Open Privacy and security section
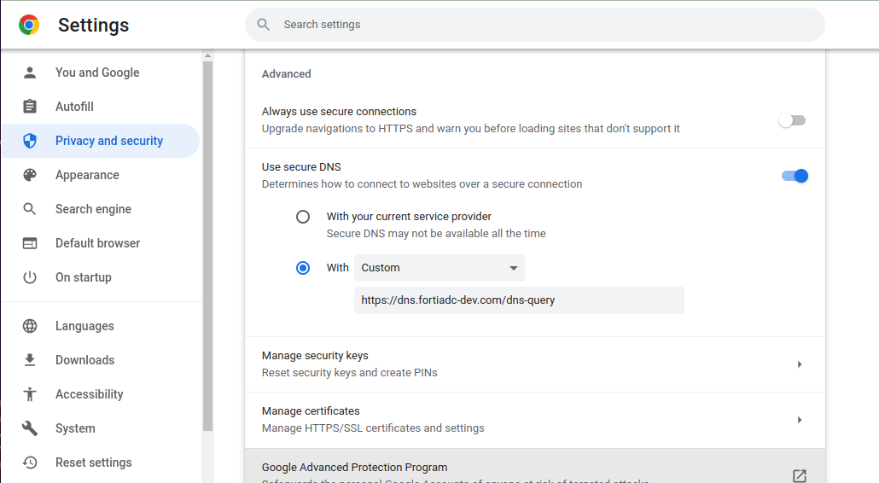The height and width of the screenshot is (483, 879). [108, 141]
